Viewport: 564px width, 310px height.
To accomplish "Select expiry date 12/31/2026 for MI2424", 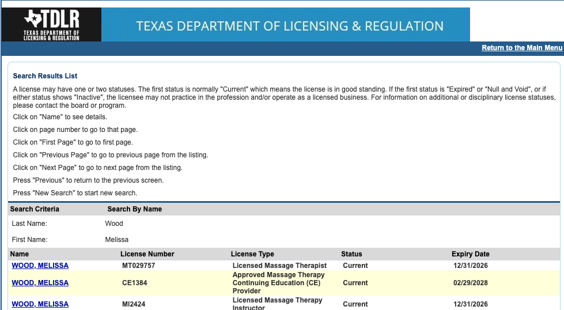I will pos(471,304).
